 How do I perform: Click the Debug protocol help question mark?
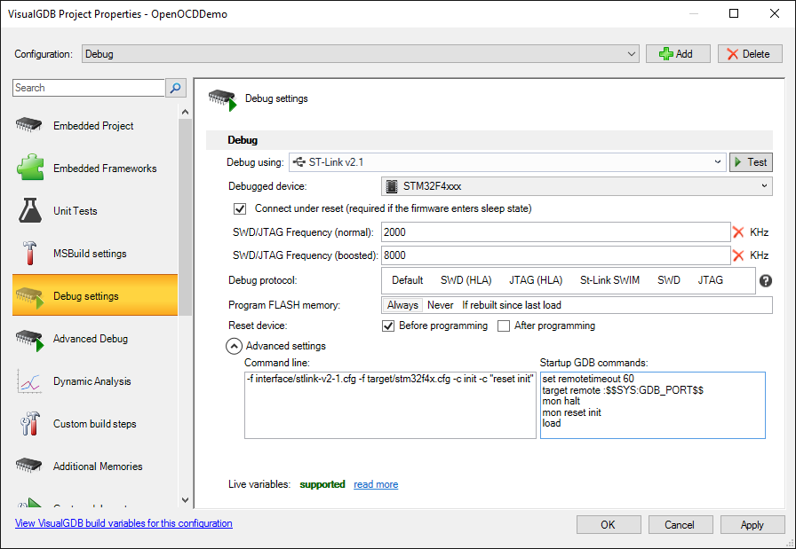pos(766,281)
